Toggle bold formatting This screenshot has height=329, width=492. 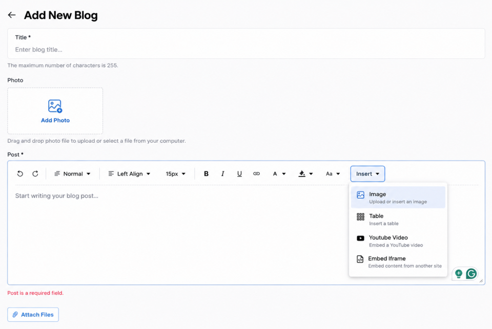click(206, 173)
